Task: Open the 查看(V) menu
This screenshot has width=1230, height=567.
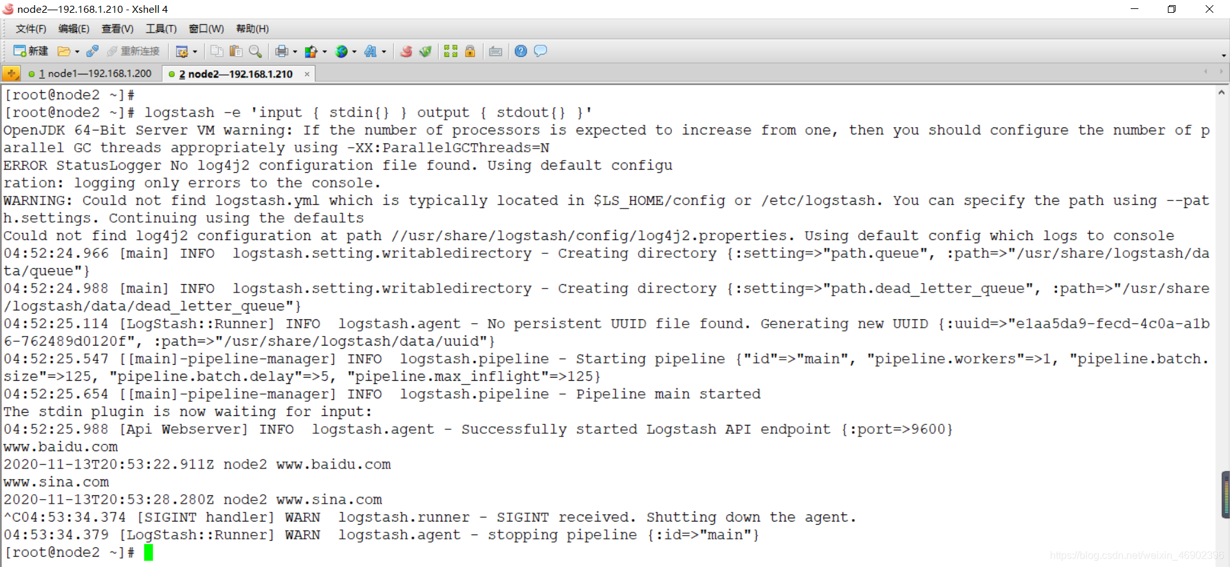Action: coord(117,29)
